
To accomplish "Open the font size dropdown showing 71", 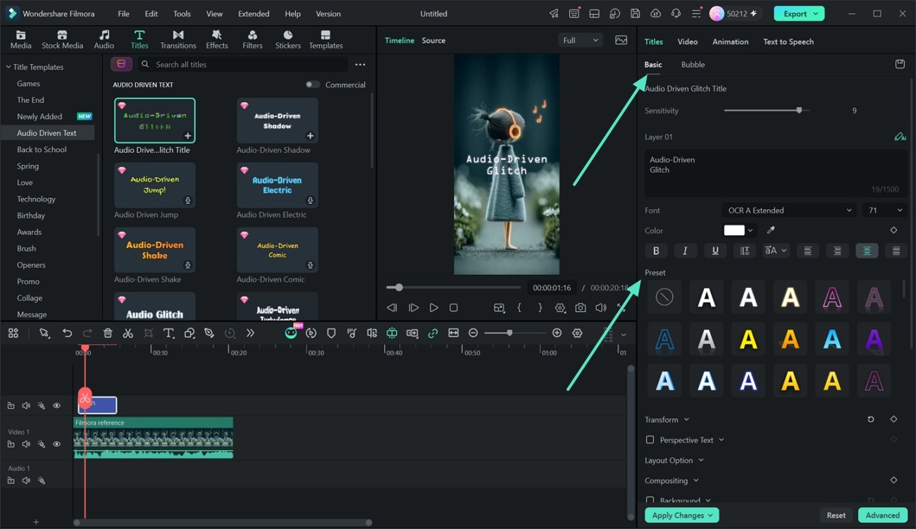I will click(885, 210).
